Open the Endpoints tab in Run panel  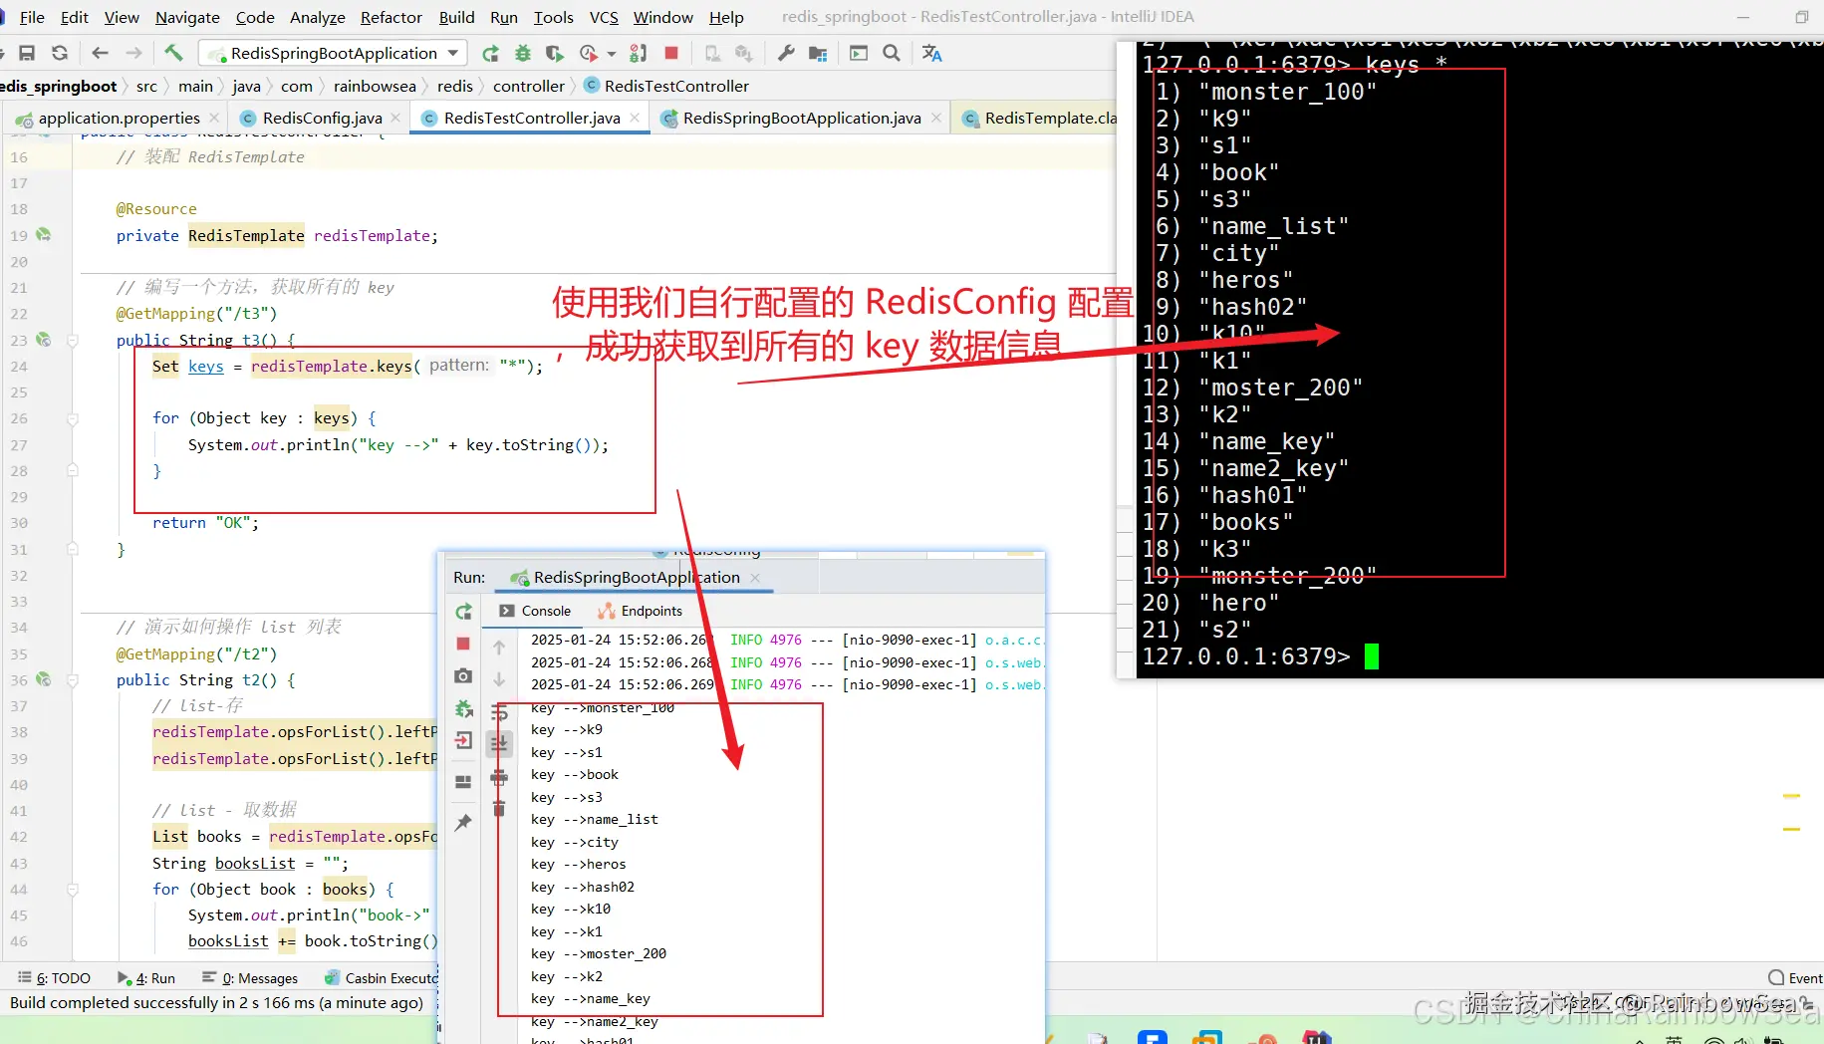tap(641, 611)
